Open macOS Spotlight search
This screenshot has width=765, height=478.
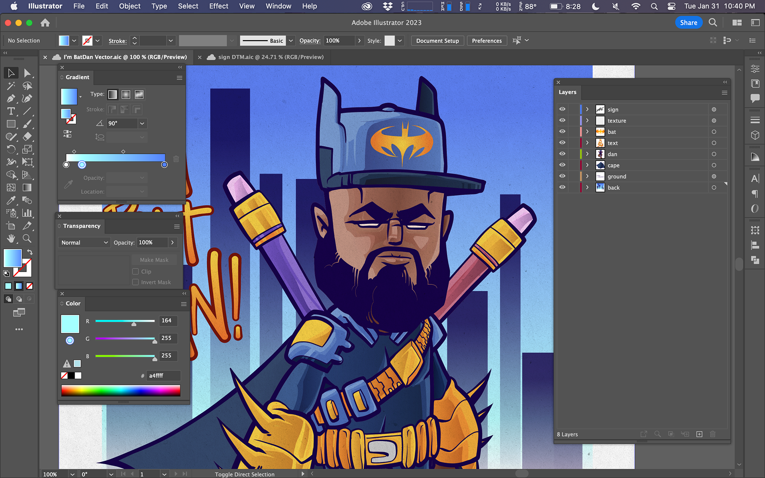click(x=654, y=6)
